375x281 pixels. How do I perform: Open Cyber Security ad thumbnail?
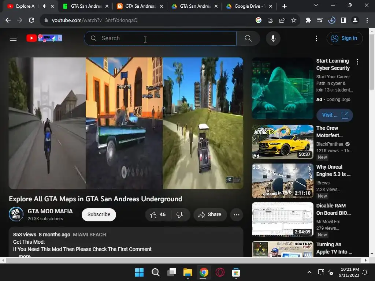(x=283, y=88)
